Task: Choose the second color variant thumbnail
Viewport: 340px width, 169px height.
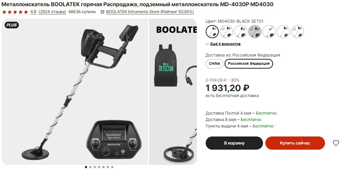Action: click(227, 31)
